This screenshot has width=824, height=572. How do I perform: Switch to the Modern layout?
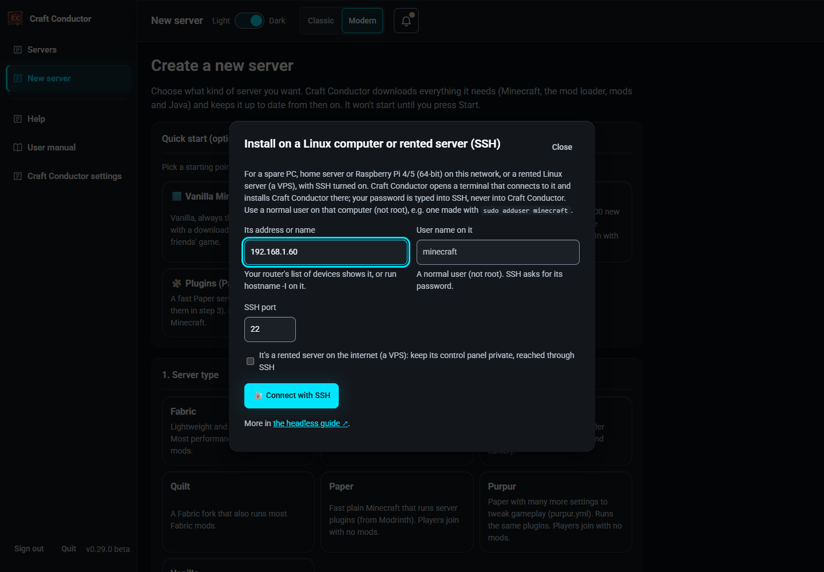coord(362,21)
